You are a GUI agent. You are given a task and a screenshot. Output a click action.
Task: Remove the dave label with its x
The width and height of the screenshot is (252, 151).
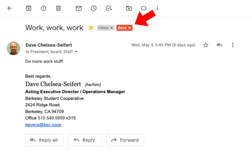click(130, 28)
